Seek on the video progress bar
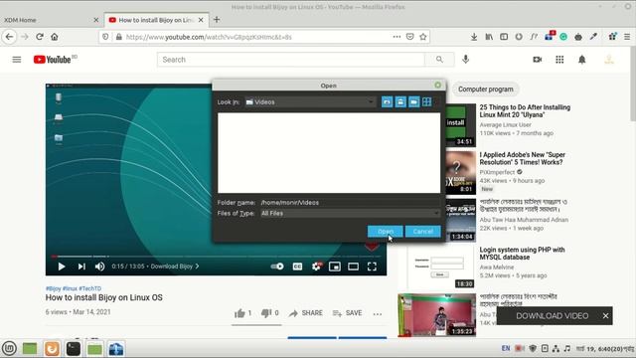Viewport: 636px width, 358px height. pyautogui.click(x=216, y=257)
